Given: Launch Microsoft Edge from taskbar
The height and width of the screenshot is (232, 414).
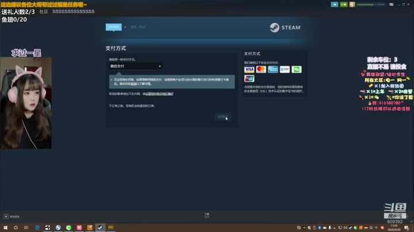Looking at the screenshot, I should pyautogui.click(x=37, y=227).
